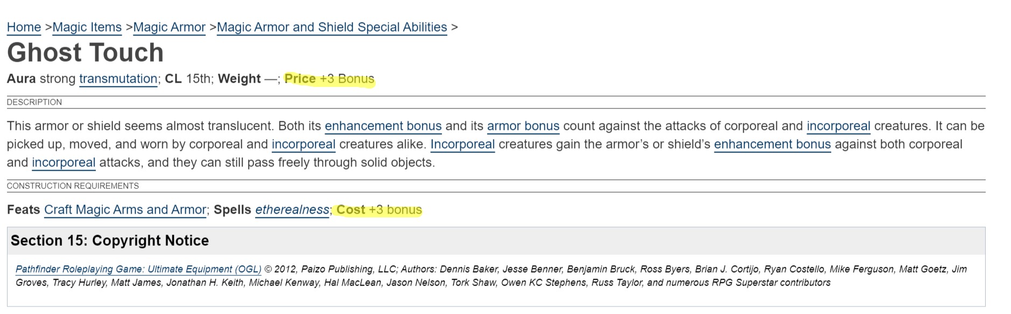
Task: Click the Construction Requirements section label
Action: click(x=73, y=186)
